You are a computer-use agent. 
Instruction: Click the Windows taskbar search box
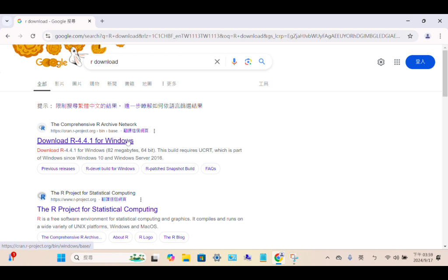pyautogui.click(x=108, y=258)
